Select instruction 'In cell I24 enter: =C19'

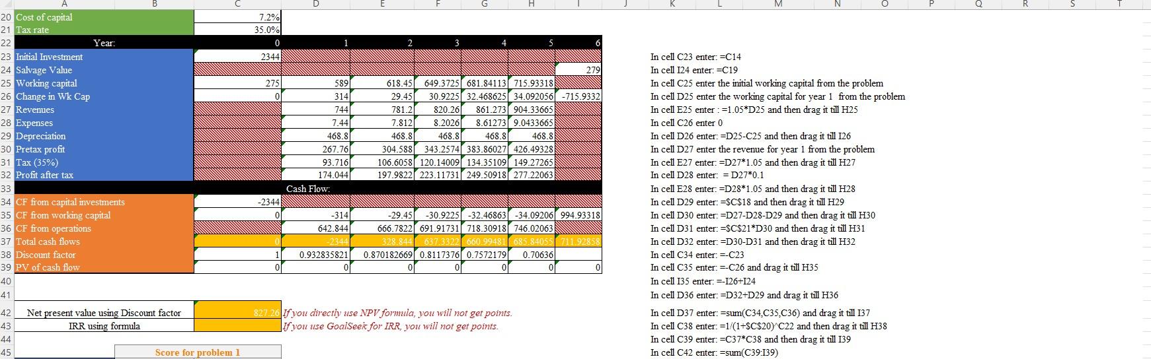click(694, 70)
